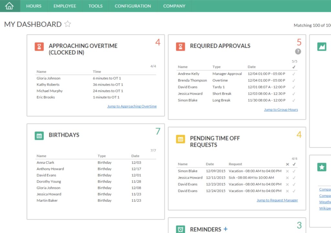Screen dimensions: 331x233
Task: Deny all requests via header X icon
Action: (x=287, y=164)
